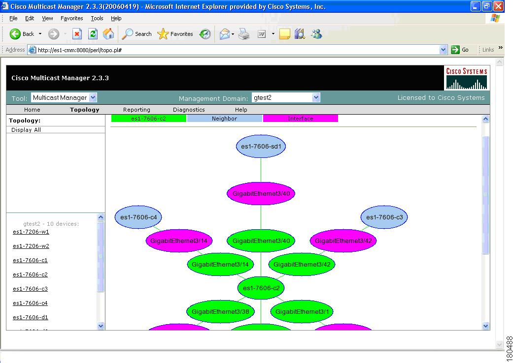Click the Forward arrow icon
Image resolution: width=514 pixels, height=363 pixels.
[x=54, y=34]
